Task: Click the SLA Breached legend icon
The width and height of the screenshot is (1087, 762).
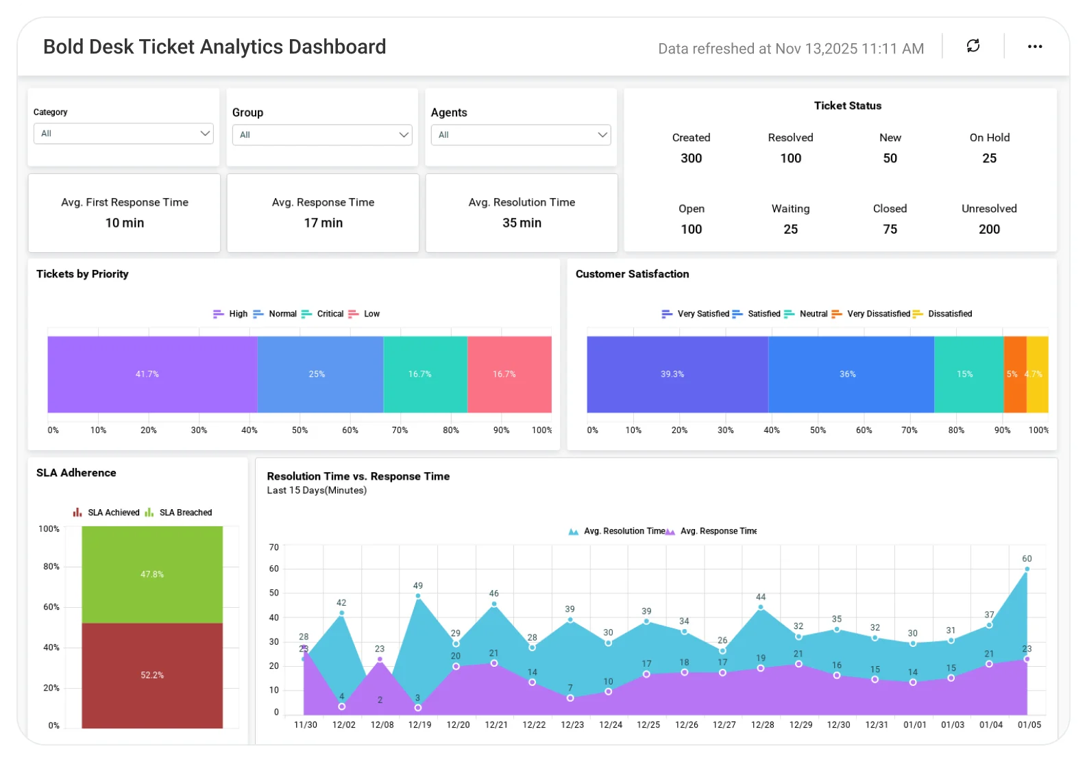Action: [x=149, y=513]
